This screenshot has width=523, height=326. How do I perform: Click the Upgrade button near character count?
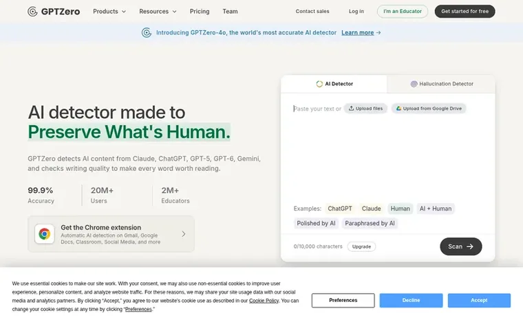coord(361,246)
